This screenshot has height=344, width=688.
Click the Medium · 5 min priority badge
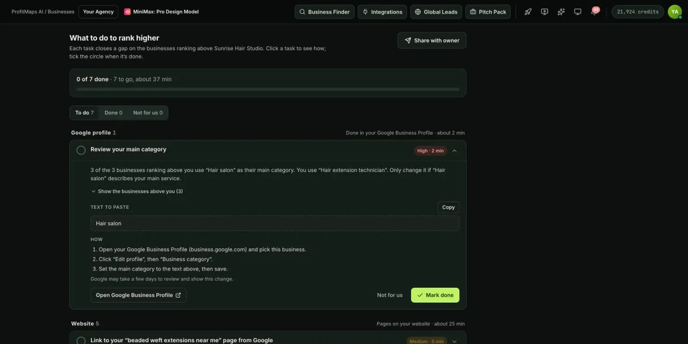coord(426,341)
